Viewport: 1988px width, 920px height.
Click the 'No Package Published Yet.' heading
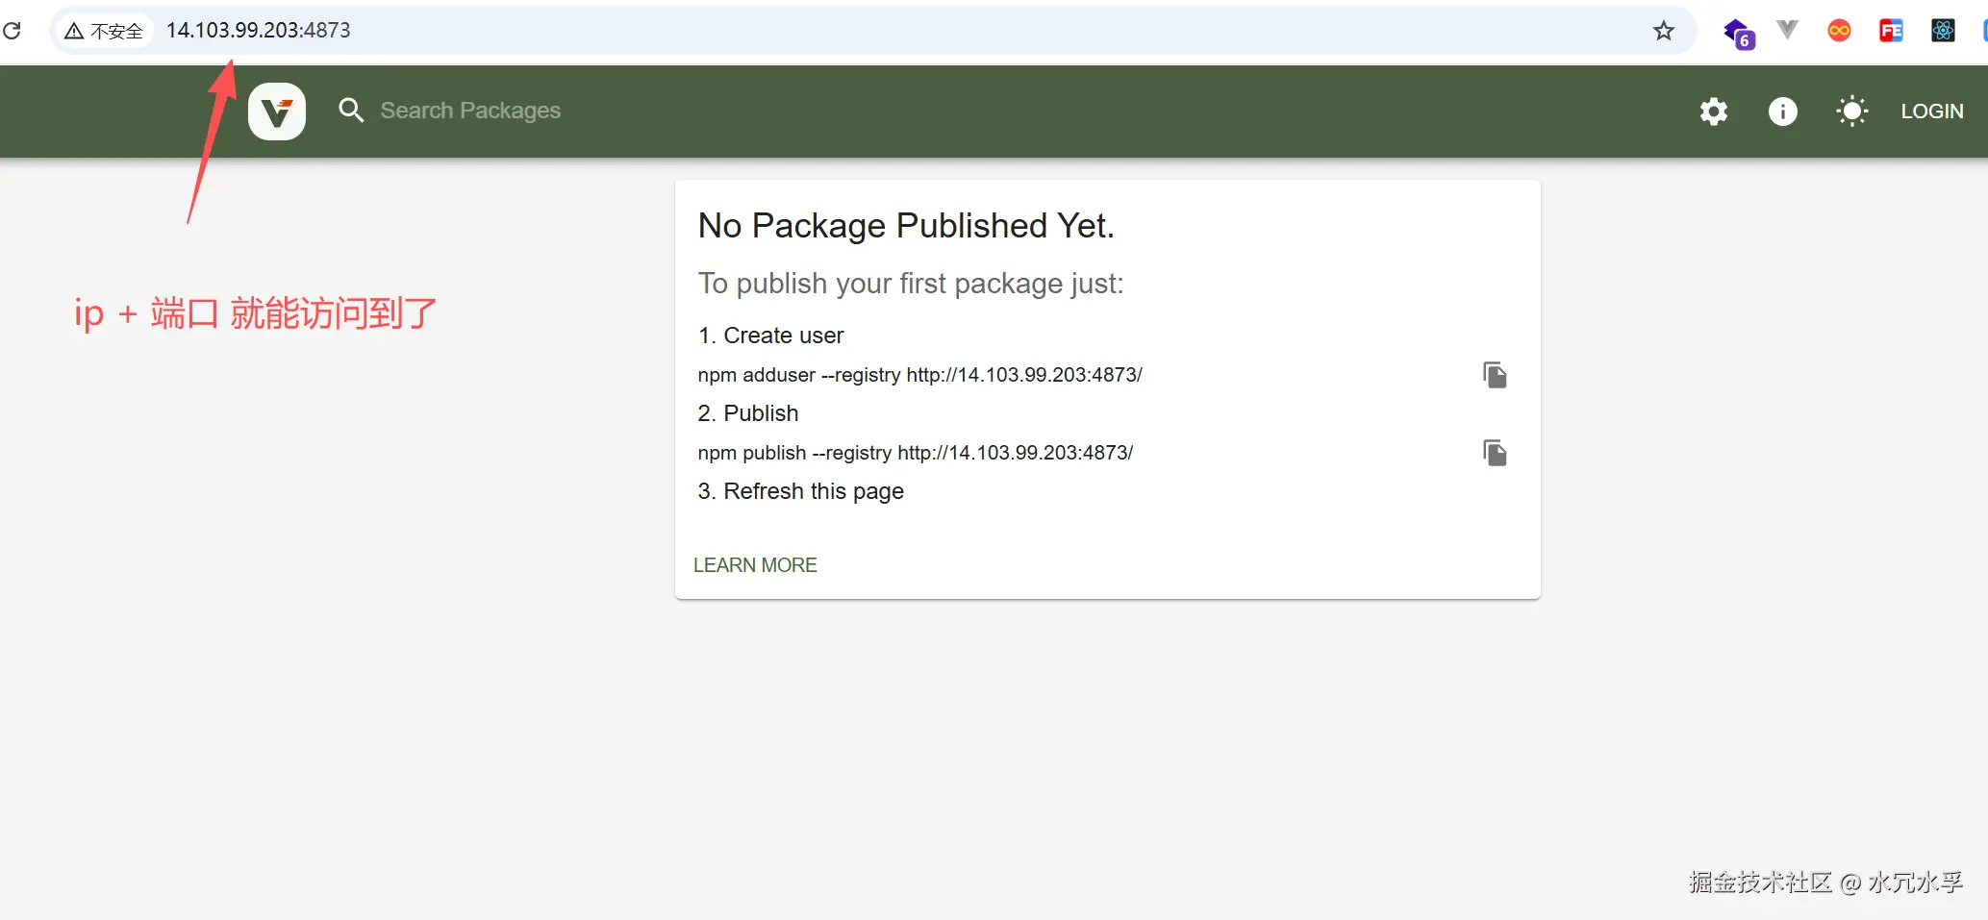point(906,226)
